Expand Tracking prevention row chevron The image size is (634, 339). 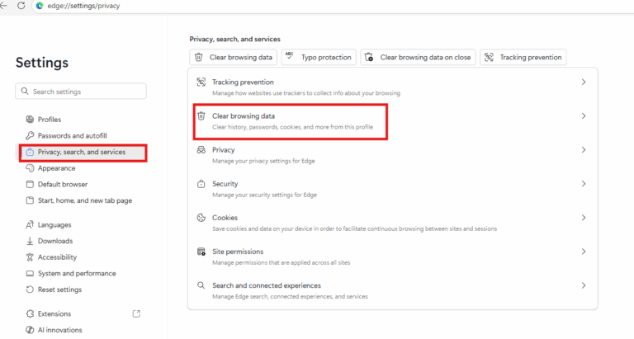[584, 82]
